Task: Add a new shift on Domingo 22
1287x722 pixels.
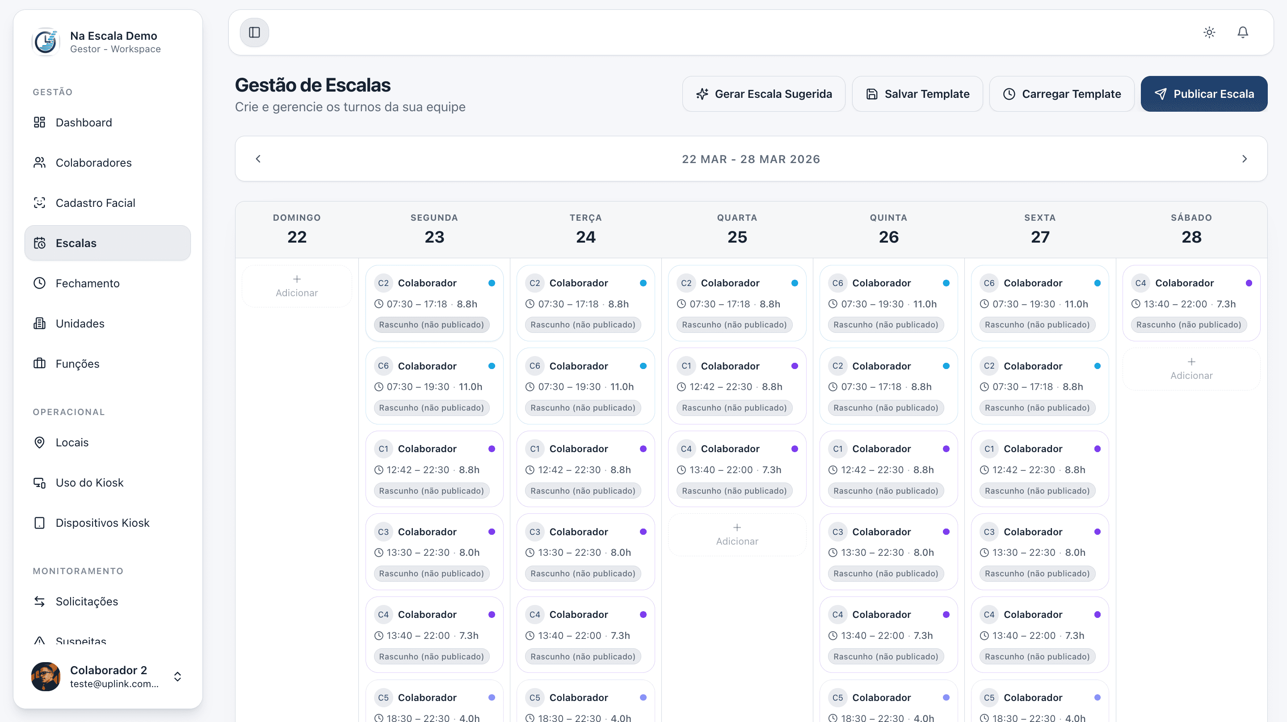Action: click(x=296, y=286)
